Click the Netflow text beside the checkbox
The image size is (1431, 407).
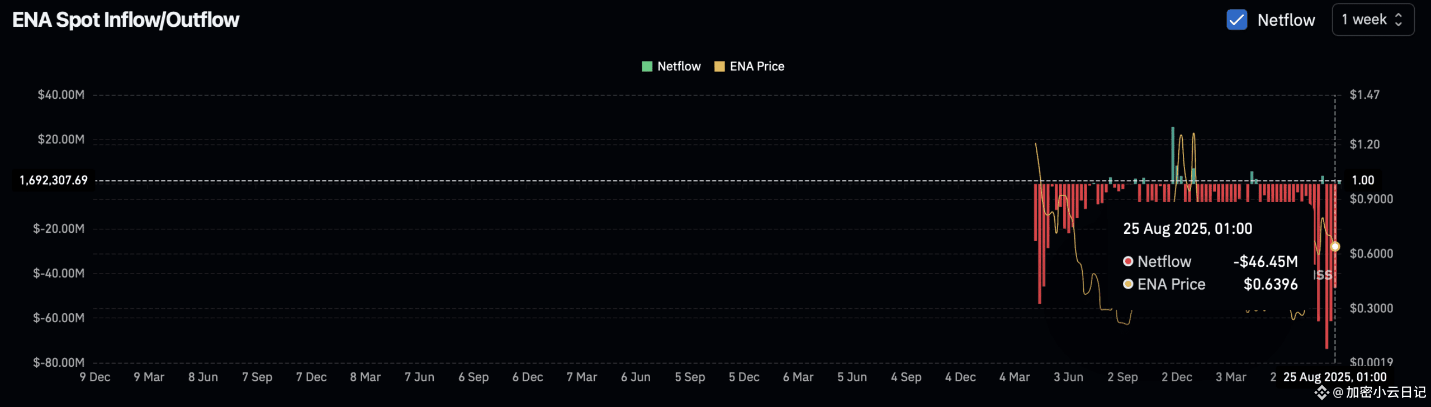(x=1286, y=20)
